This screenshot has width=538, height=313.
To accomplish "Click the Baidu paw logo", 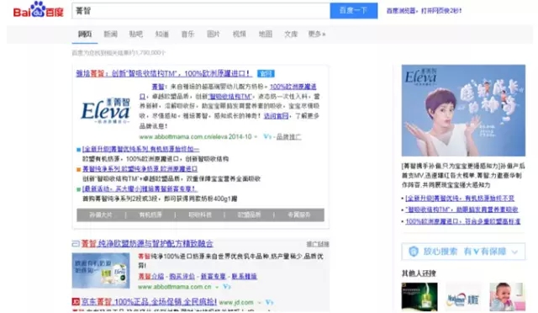I will point(39,9).
